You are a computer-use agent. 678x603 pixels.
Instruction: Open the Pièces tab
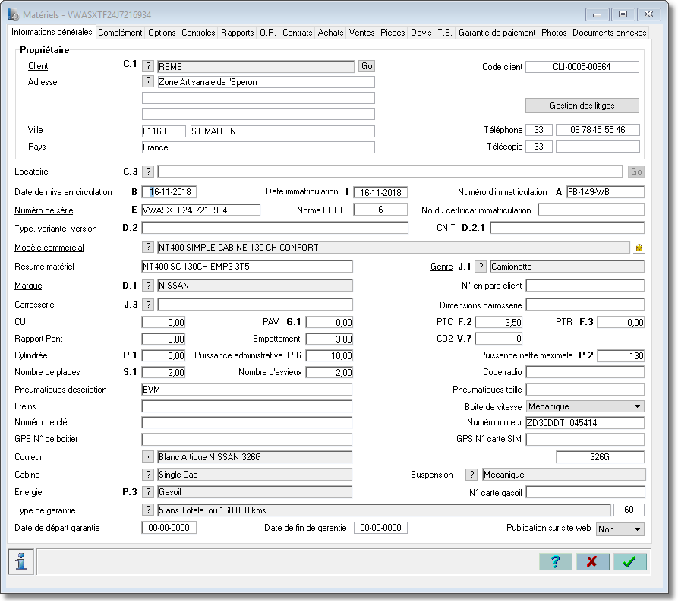[393, 33]
